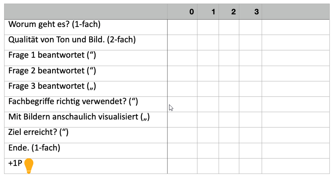The image size is (334, 176).
Task: Select 'Mit Bildern anschaulich visualisiert' cell
Action: click(79, 117)
